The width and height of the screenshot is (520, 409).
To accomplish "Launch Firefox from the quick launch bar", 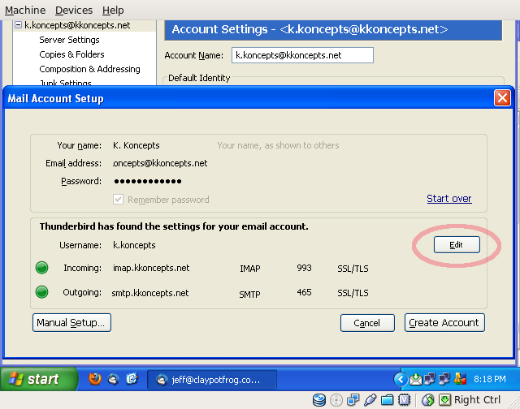I will pyautogui.click(x=95, y=379).
